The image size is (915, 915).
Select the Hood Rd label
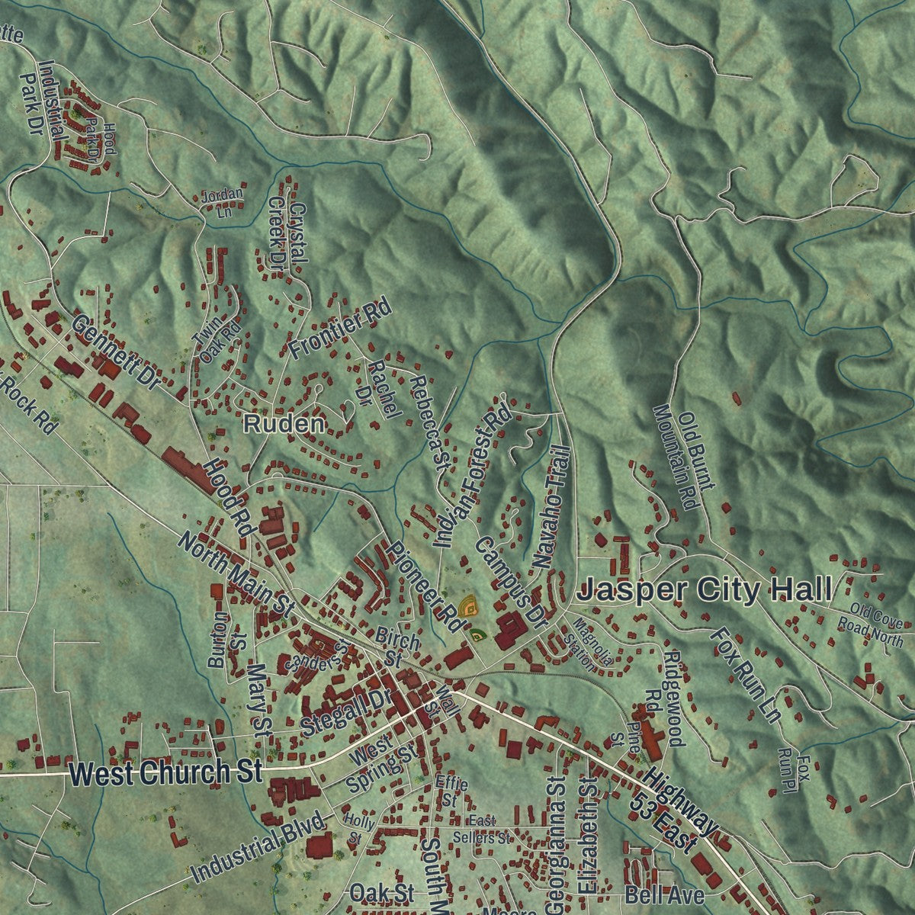click(x=228, y=499)
